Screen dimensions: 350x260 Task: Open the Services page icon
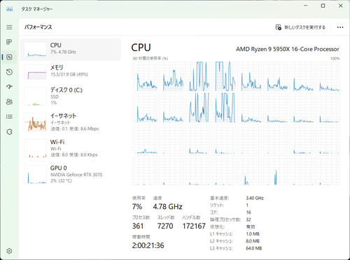[x=9, y=132]
